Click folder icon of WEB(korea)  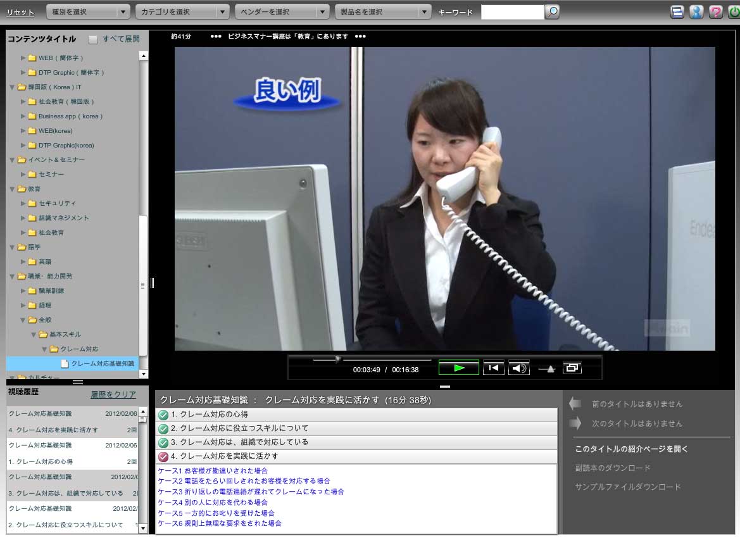32,131
